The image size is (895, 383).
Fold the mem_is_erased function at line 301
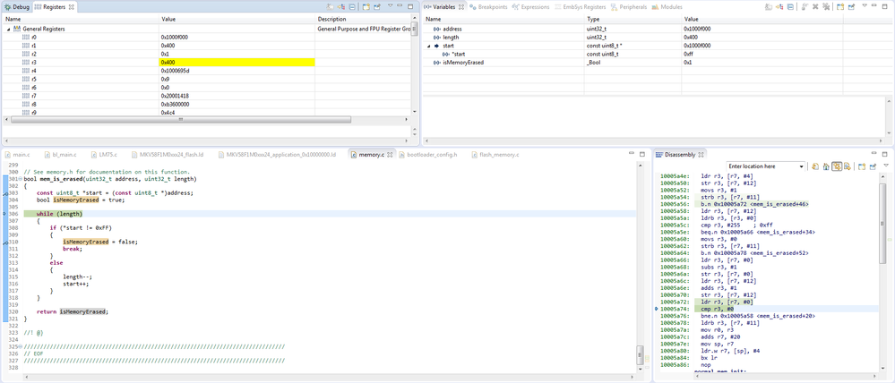(20, 180)
